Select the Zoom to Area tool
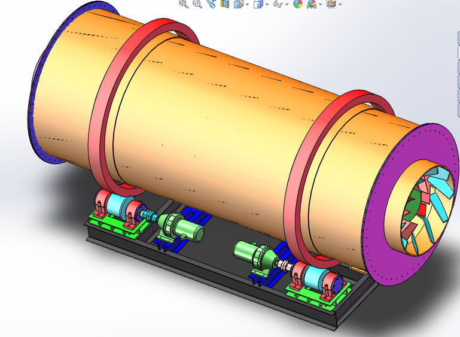The width and height of the screenshot is (460, 337). point(197,4)
